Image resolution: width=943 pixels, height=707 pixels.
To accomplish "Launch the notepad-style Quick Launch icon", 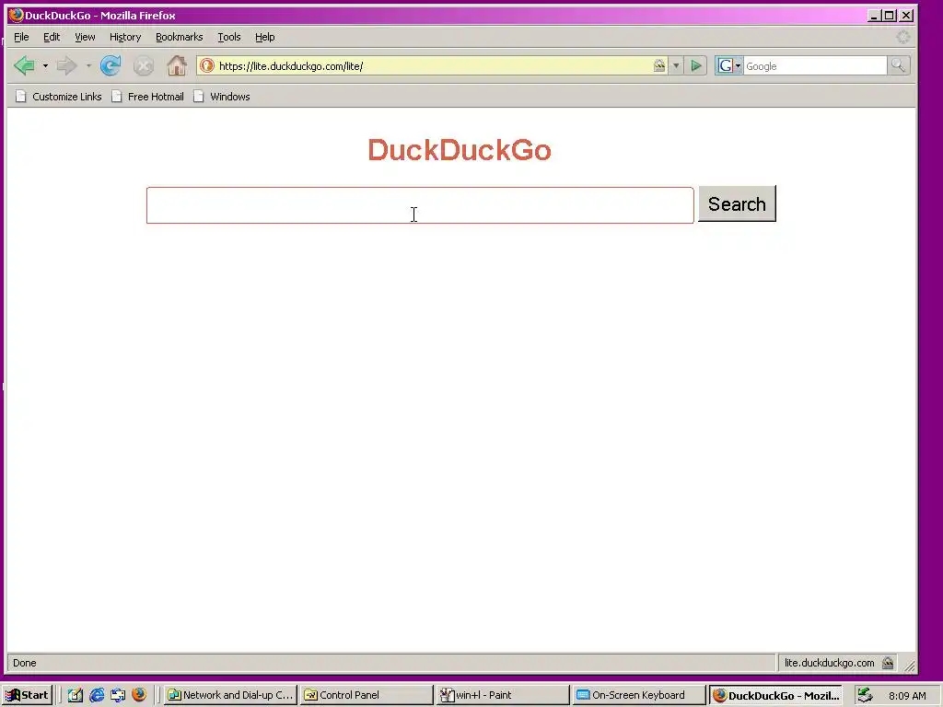I will click(76, 695).
